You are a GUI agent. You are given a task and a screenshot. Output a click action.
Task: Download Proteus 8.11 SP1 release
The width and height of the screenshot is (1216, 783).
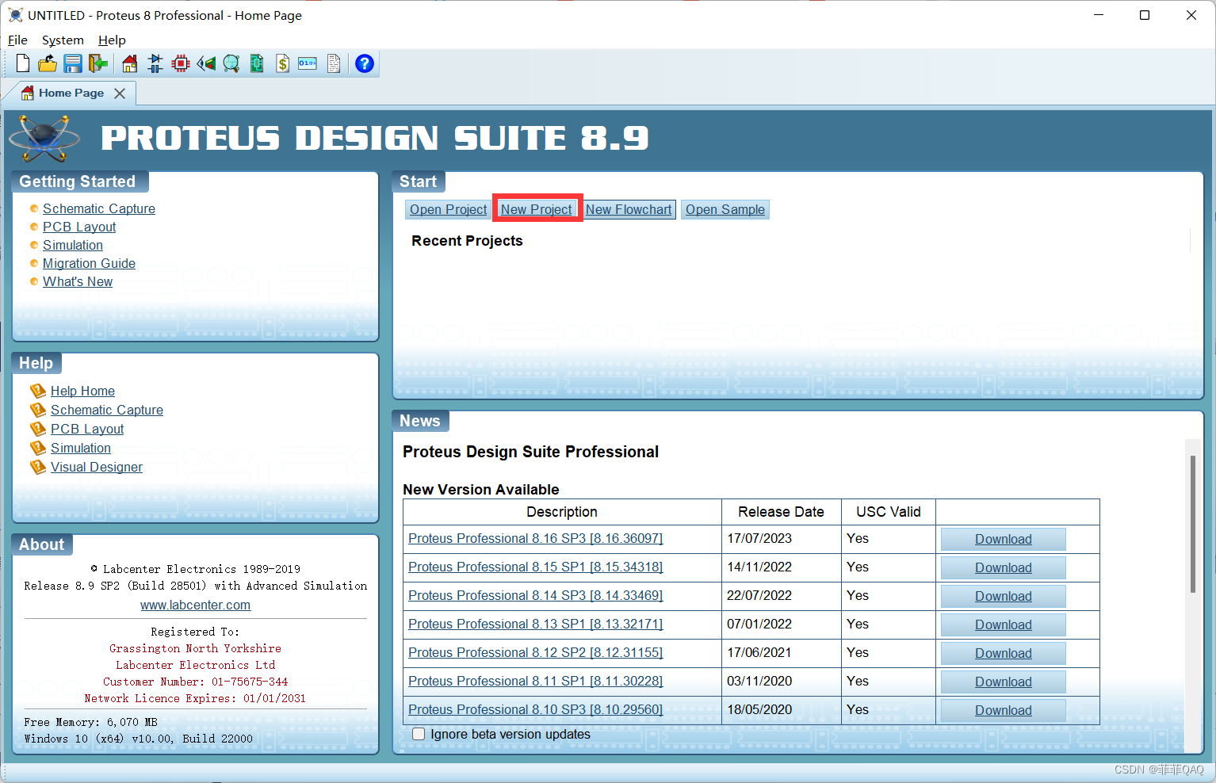coord(1004,682)
